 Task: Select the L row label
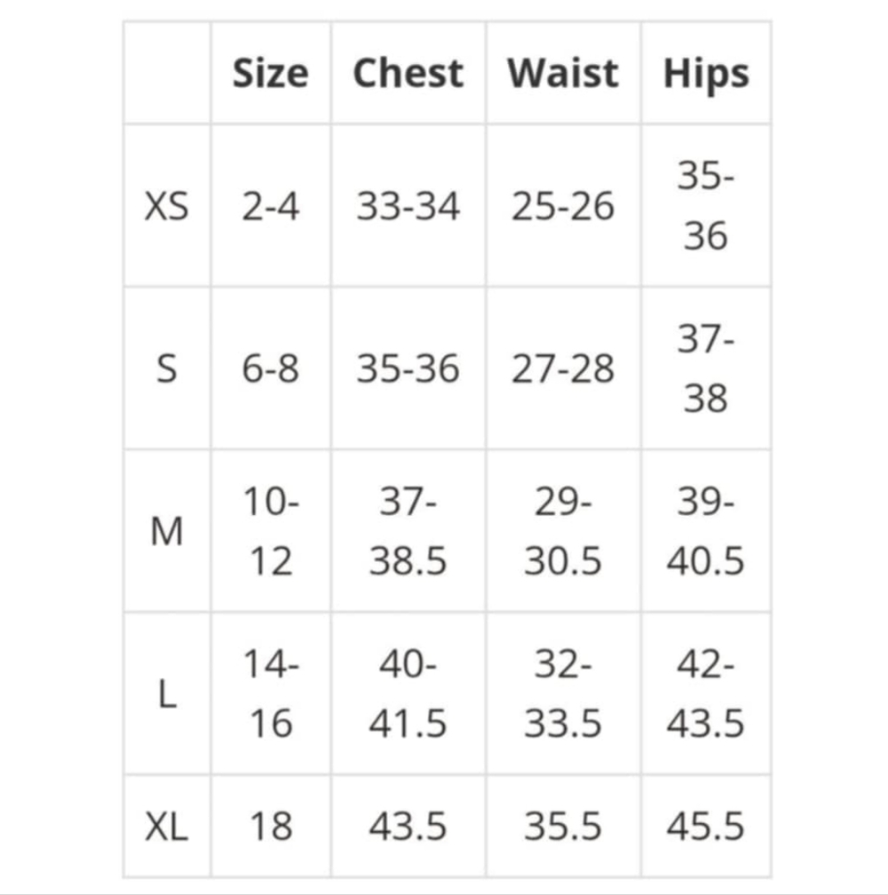[x=166, y=694]
